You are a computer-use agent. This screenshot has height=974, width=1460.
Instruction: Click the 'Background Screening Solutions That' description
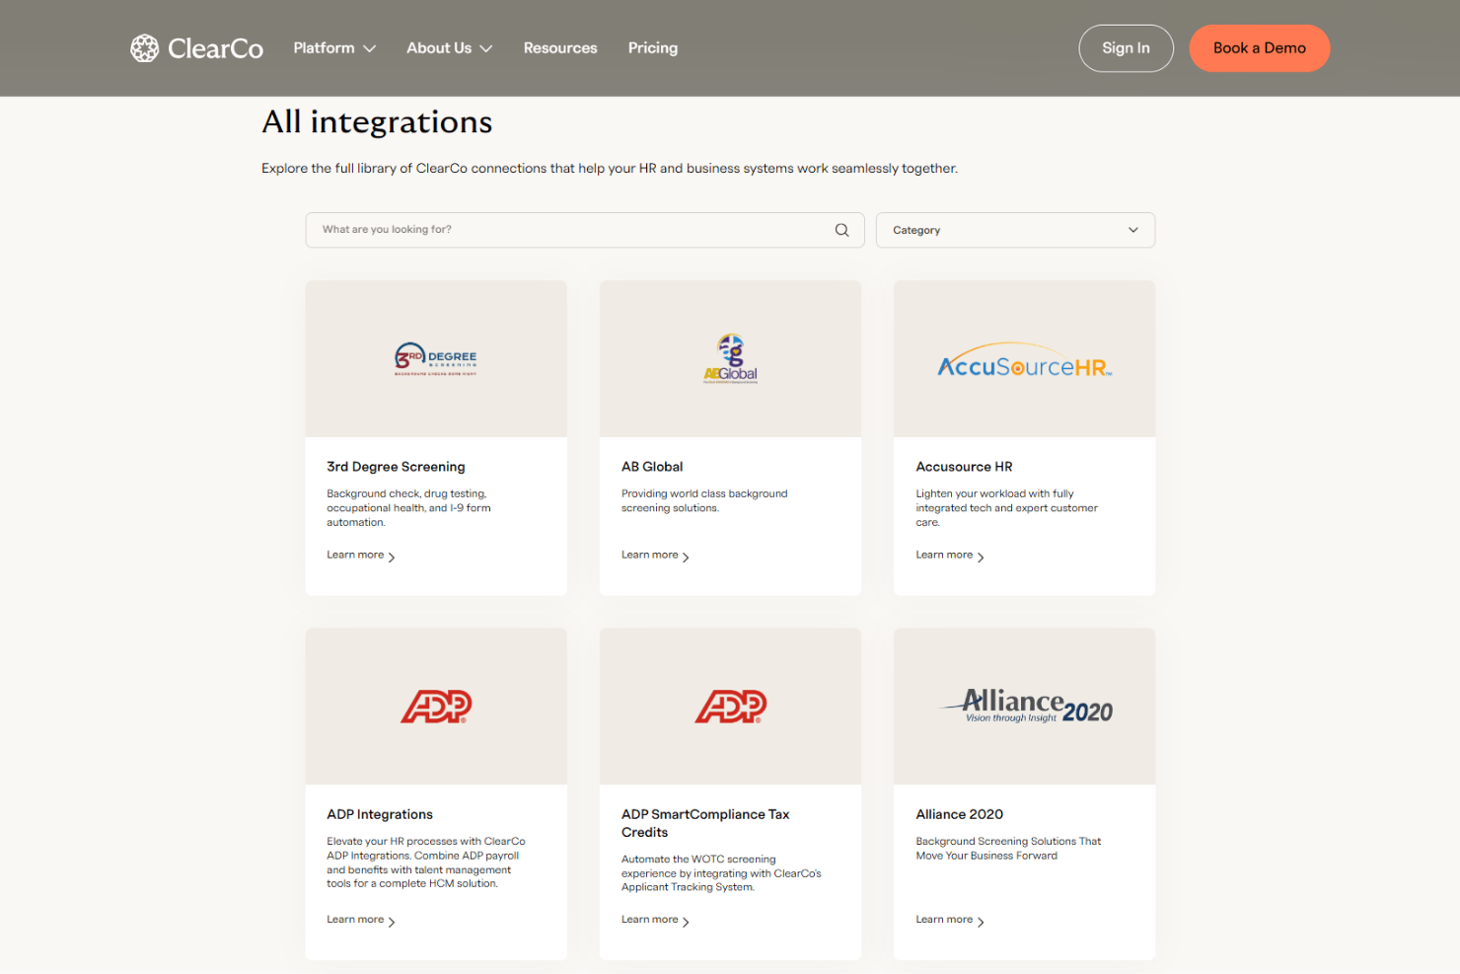pyautogui.click(x=1008, y=849)
